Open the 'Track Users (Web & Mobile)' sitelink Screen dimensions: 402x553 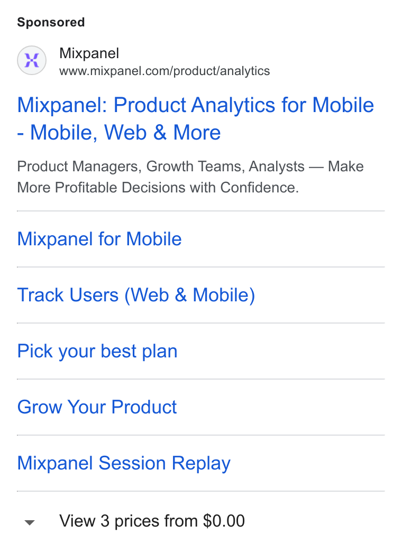[x=136, y=295]
